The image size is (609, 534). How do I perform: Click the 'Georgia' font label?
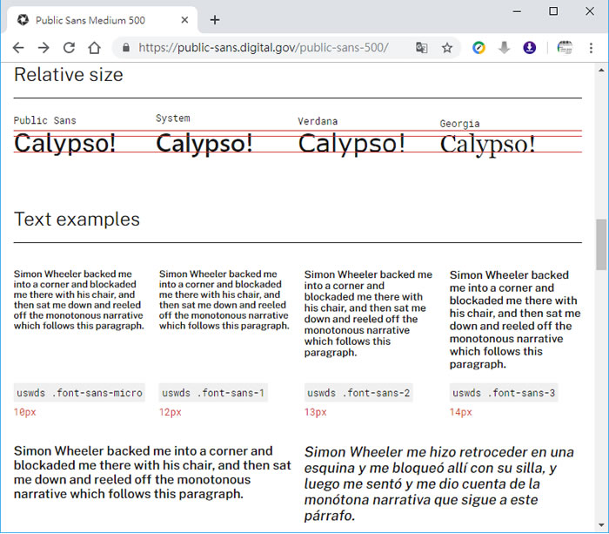tap(460, 124)
